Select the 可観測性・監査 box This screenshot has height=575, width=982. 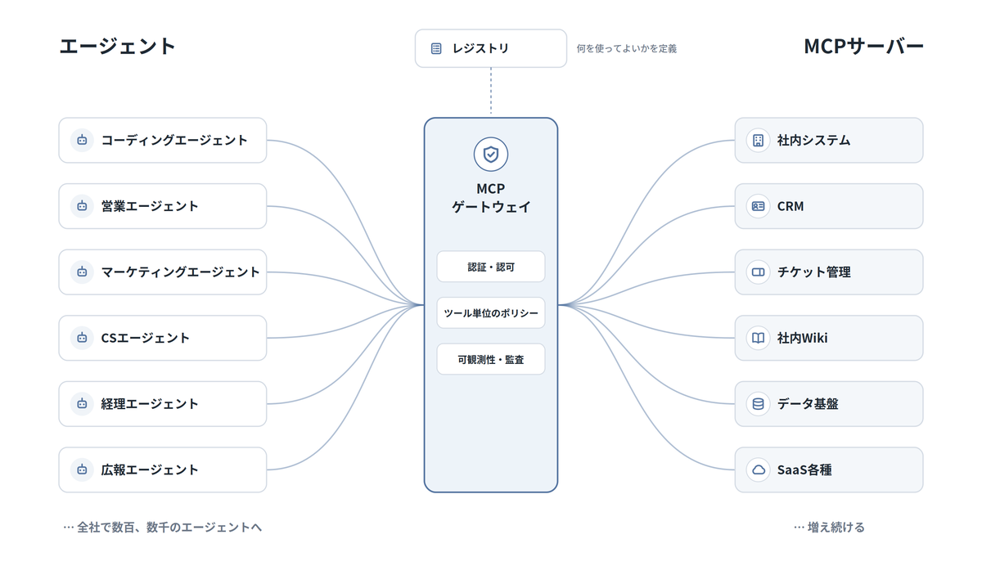click(x=491, y=359)
